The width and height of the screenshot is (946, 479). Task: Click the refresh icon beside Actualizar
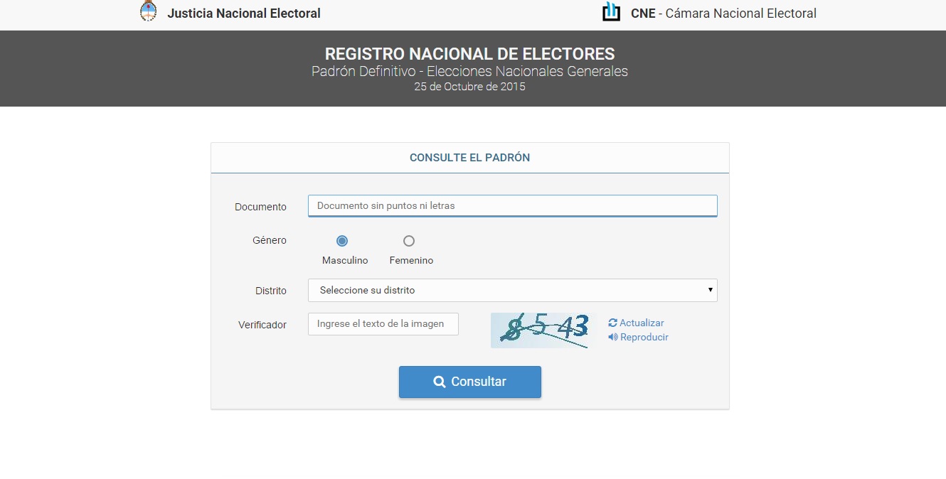(612, 323)
